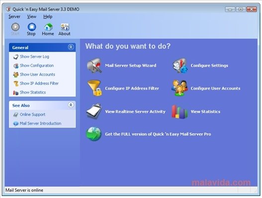Minimize the Mail Server window

tap(230, 9)
